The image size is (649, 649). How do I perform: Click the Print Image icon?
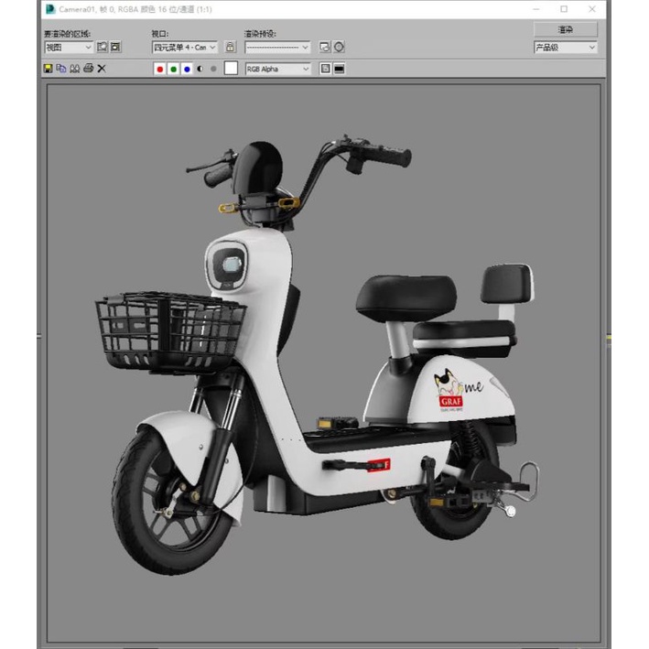point(89,69)
